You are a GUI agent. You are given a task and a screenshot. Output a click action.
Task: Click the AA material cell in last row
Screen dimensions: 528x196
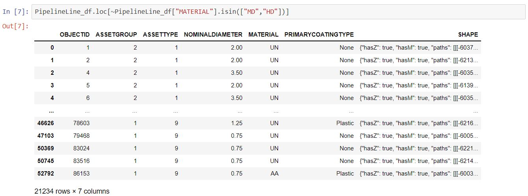274,174
